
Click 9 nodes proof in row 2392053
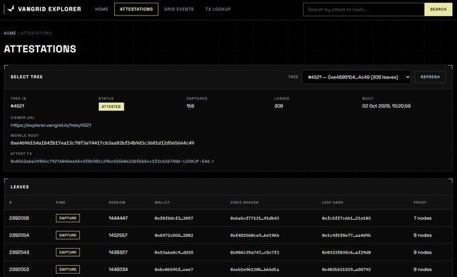coord(422,270)
